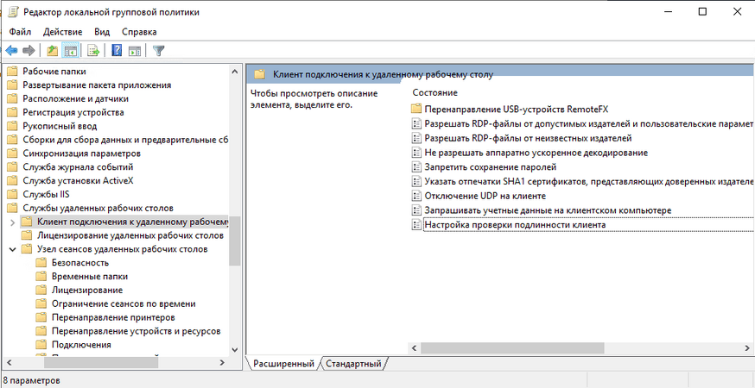
Task: Click the Filter funnel icon
Action: pos(158,51)
